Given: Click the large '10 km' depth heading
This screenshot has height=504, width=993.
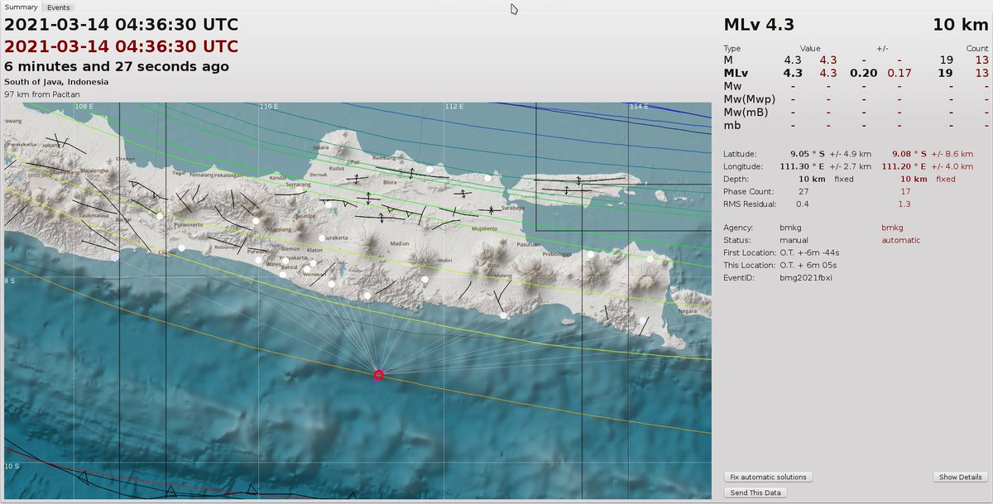Looking at the screenshot, I should (x=961, y=25).
